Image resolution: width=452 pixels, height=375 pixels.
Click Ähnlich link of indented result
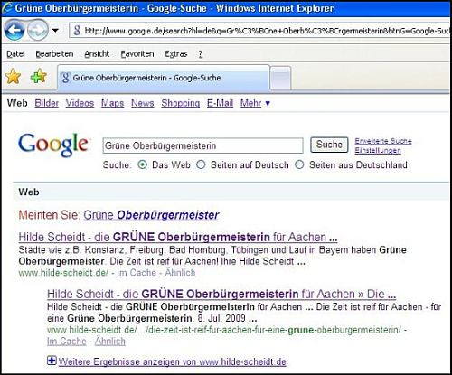[x=110, y=342]
